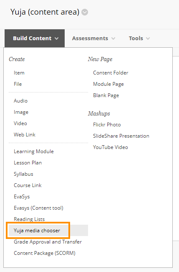Screen dimensions: 179x272
Task: Select Image content type
Action: pyautogui.click(x=21, y=112)
